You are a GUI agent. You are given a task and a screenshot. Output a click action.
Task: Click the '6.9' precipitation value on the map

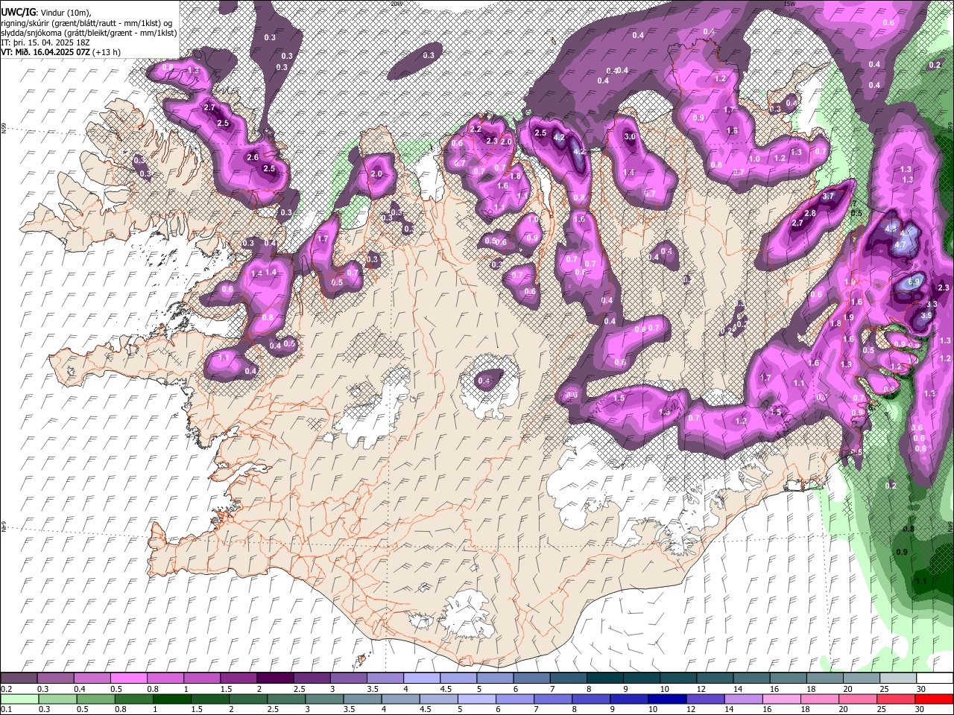pos(915,283)
